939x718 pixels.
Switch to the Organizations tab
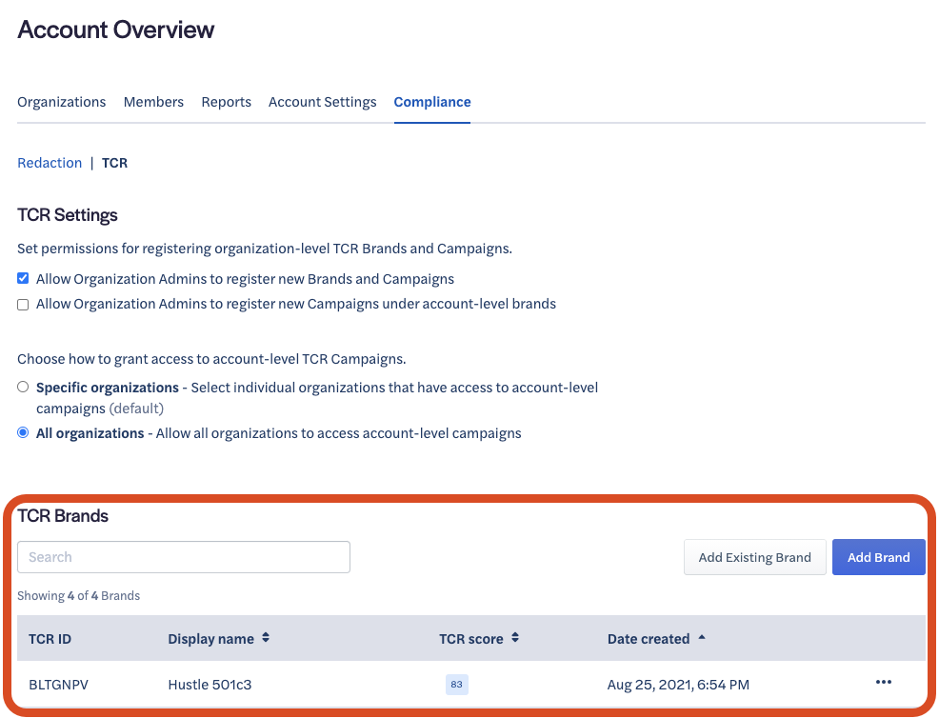click(62, 102)
